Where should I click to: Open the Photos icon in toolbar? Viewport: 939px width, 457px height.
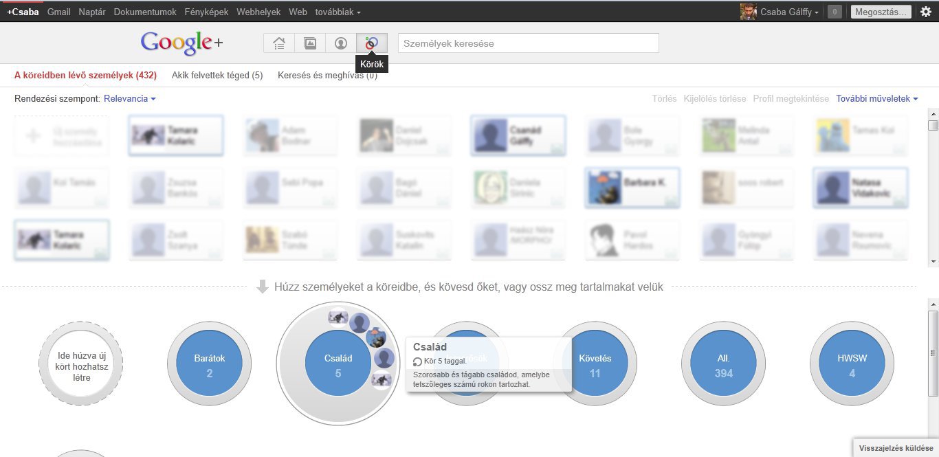point(310,43)
